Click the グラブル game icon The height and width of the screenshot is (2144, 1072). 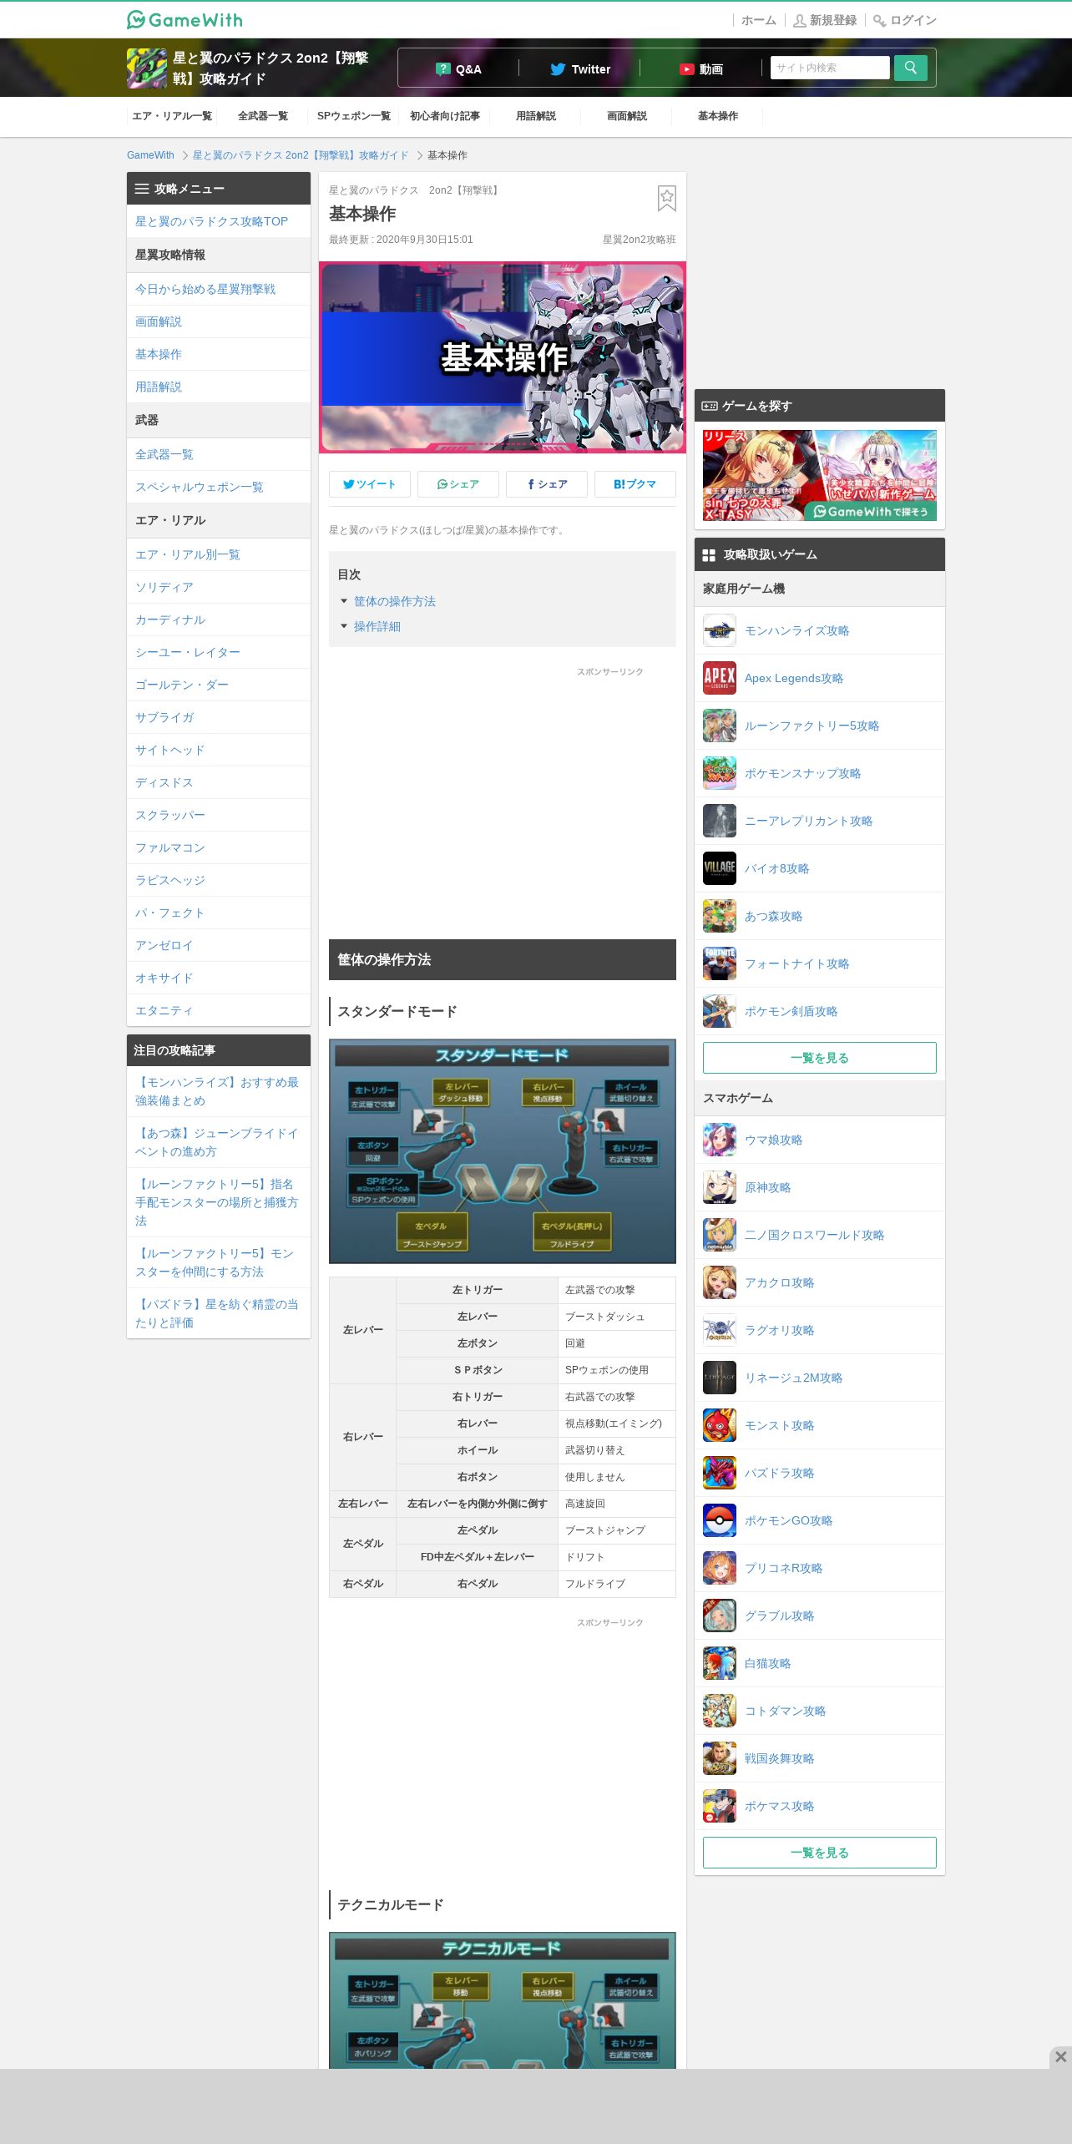(x=720, y=1616)
